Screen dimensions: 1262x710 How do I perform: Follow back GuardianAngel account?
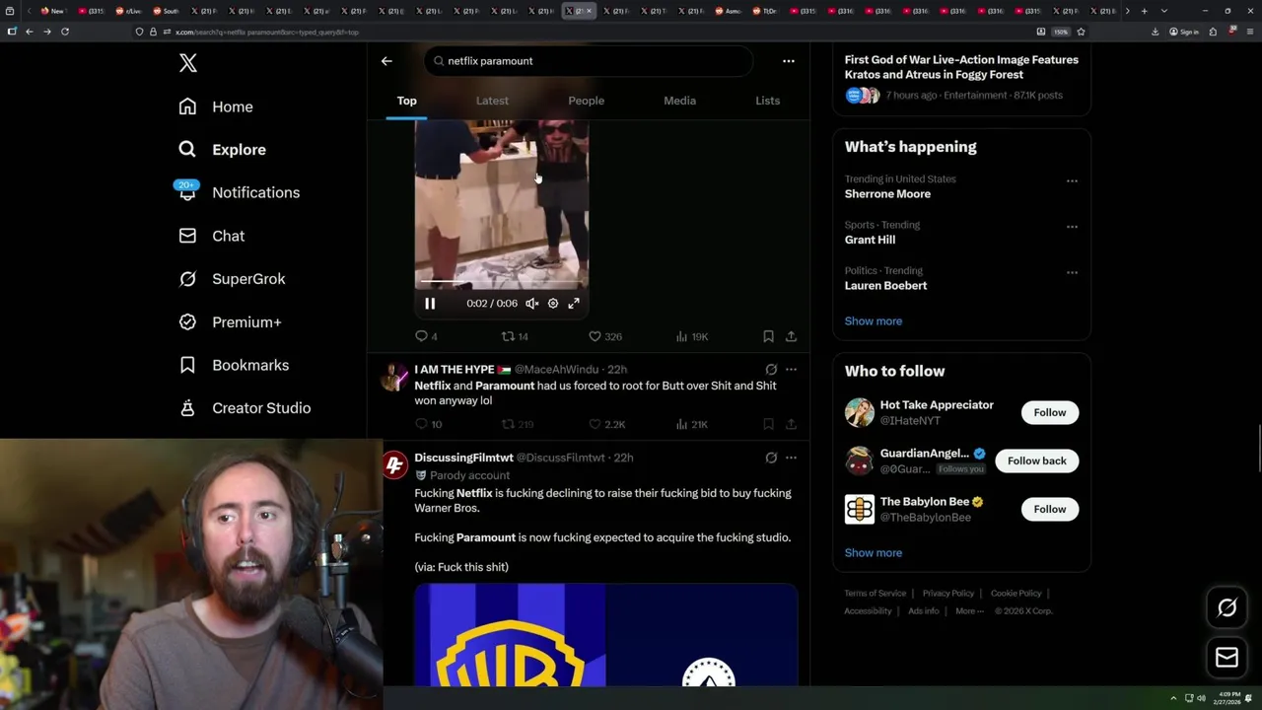pos(1036,461)
